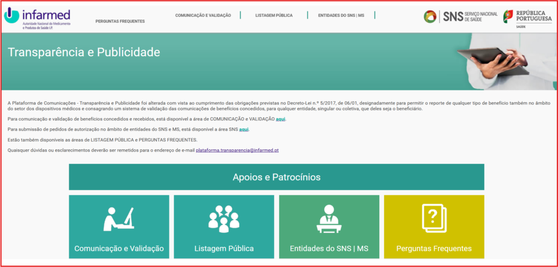Select Listagem Pública in top navigation

(x=274, y=15)
